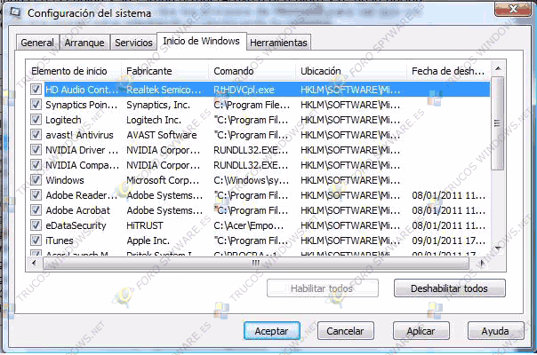Select the 'Adobe Acrobat' item name
The height and width of the screenshot is (355, 537).
coord(78,210)
